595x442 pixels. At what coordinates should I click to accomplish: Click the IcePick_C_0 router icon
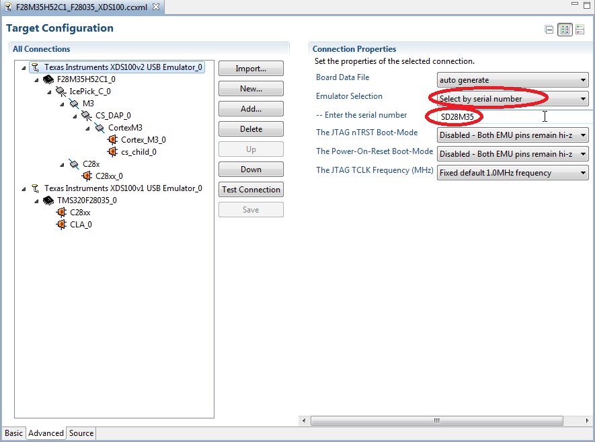pyautogui.click(x=61, y=91)
